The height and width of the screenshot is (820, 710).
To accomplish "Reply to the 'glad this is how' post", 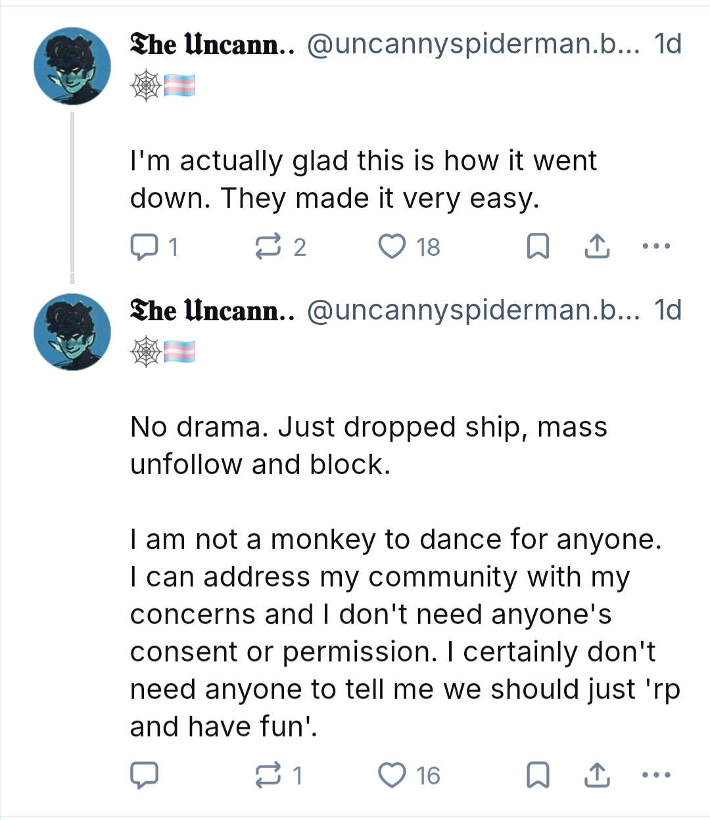I will click(145, 247).
